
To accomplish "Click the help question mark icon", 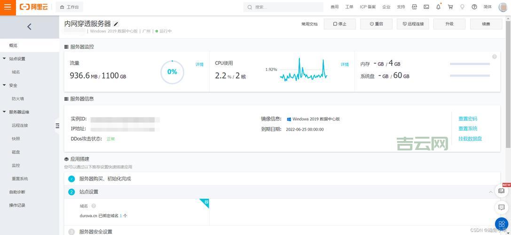I will pyautogui.click(x=474, y=7).
